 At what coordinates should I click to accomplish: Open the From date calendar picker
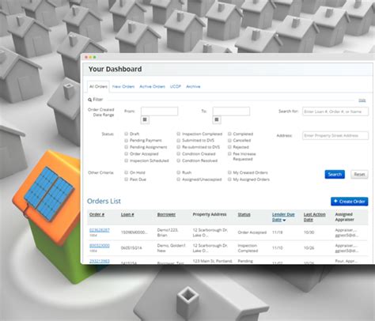(145, 119)
